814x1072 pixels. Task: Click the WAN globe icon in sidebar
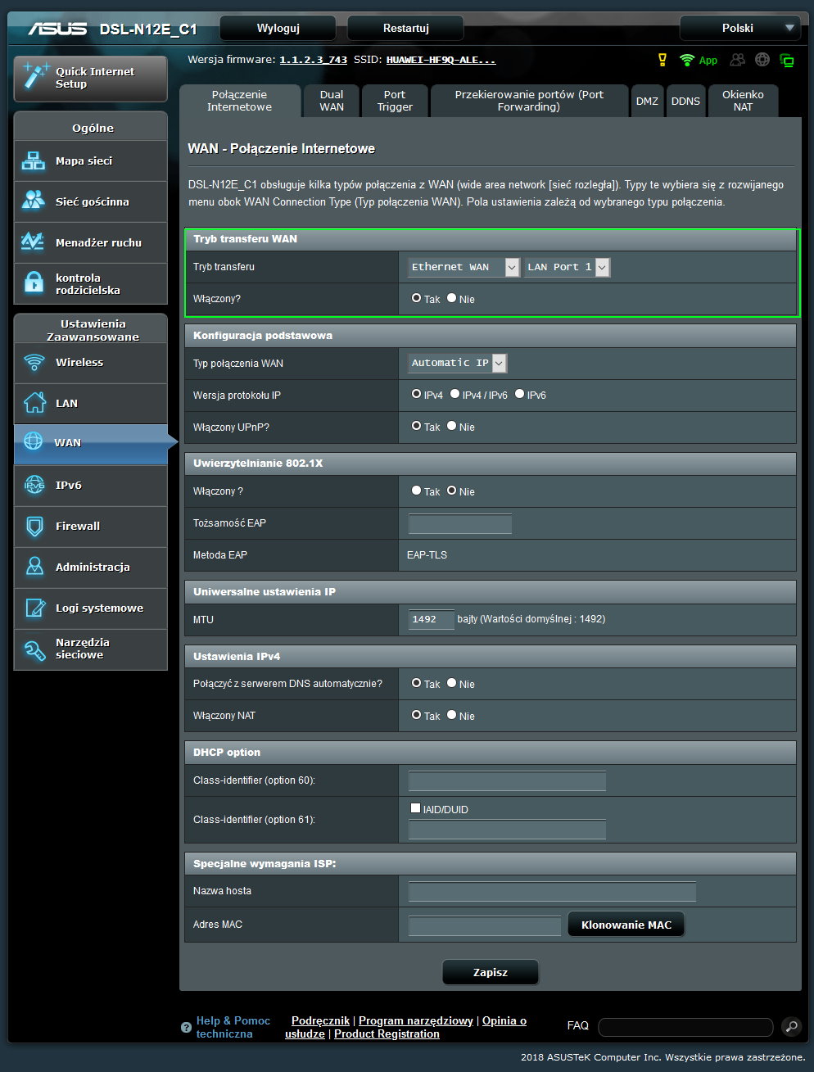click(x=34, y=441)
